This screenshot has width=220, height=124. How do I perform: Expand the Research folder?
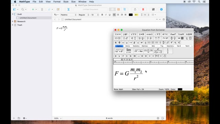tap(13, 21)
